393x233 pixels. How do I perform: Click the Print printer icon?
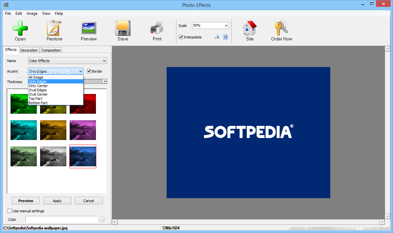[157, 28]
